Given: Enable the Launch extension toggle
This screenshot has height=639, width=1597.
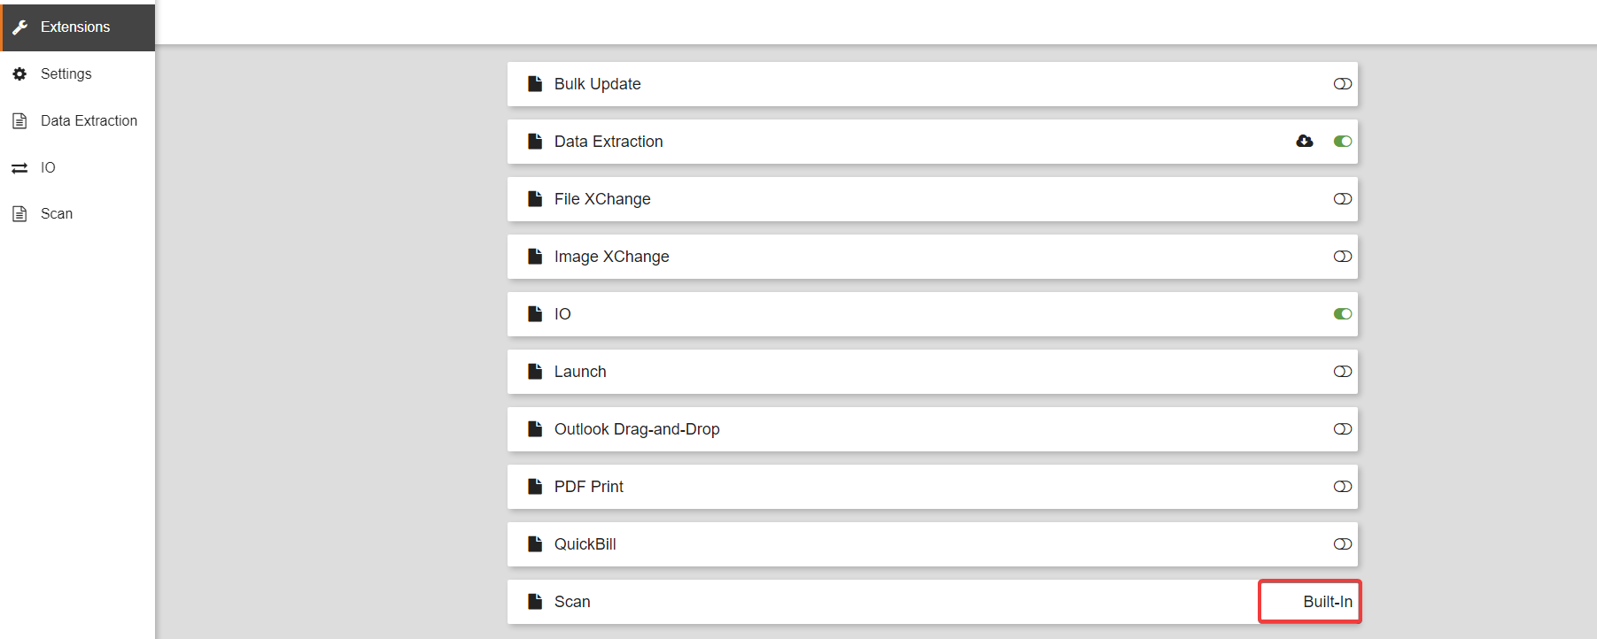Looking at the screenshot, I should [1343, 372].
